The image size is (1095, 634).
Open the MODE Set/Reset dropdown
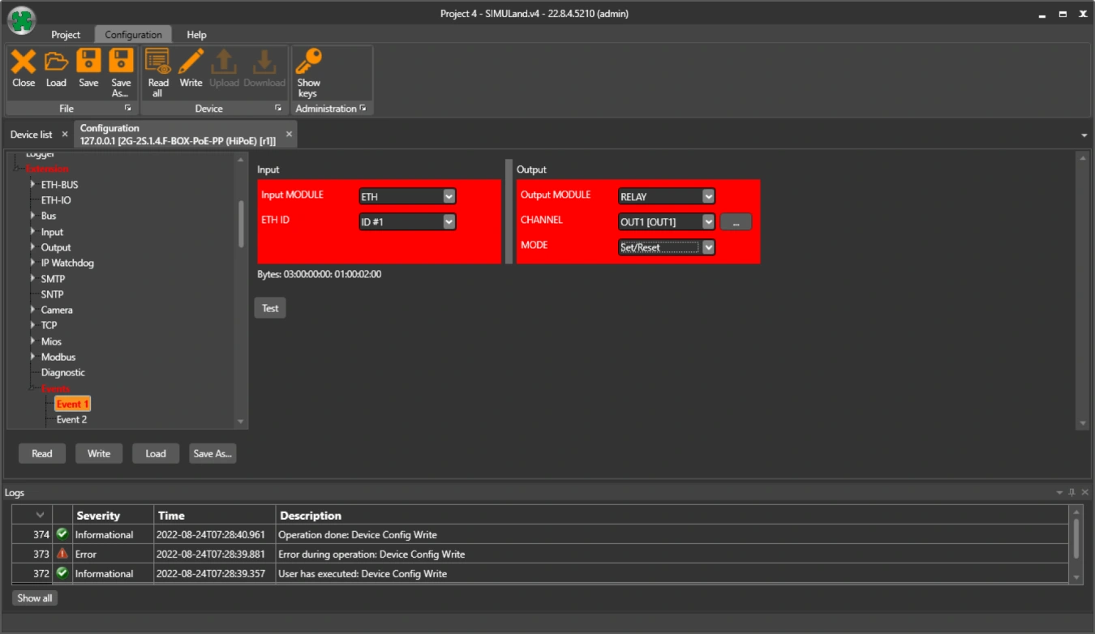pyautogui.click(x=708, y=247)
